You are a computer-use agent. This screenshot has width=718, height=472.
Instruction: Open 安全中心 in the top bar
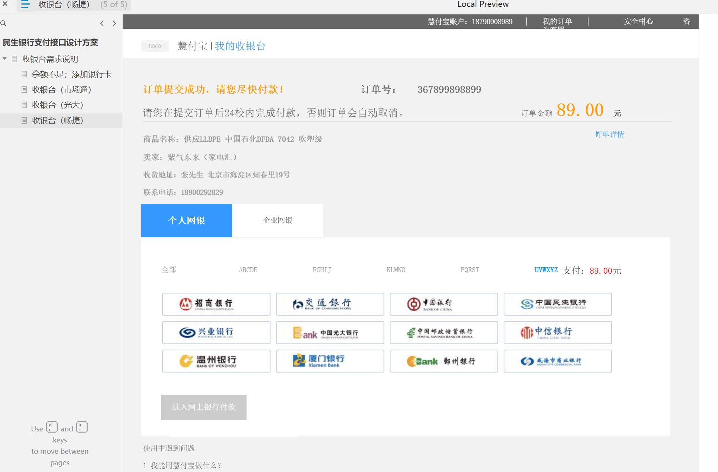click(x=639, y=22)
